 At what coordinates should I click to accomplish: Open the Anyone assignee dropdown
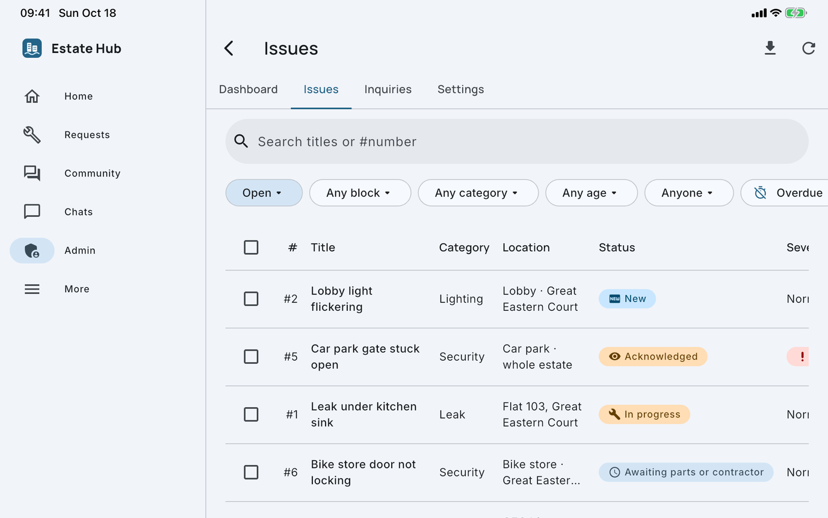pos(689,193)
